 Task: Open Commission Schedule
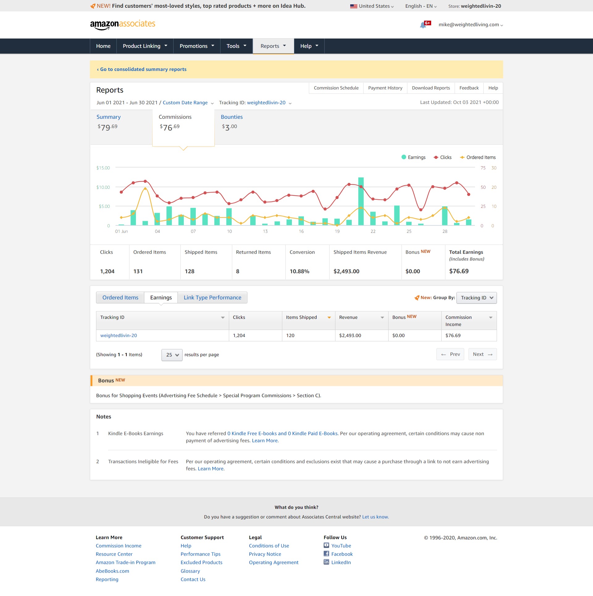pyautogui.click(x=336, y=88)
